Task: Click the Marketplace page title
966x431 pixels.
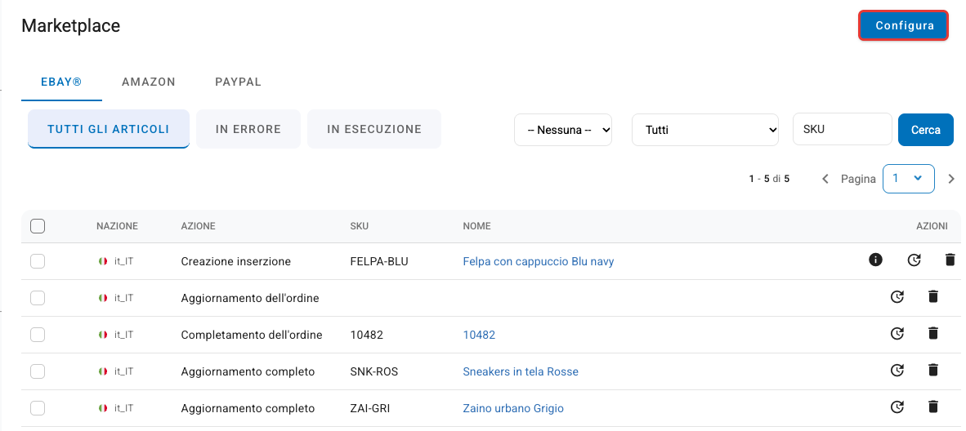Action: click(x=71, y=26)
